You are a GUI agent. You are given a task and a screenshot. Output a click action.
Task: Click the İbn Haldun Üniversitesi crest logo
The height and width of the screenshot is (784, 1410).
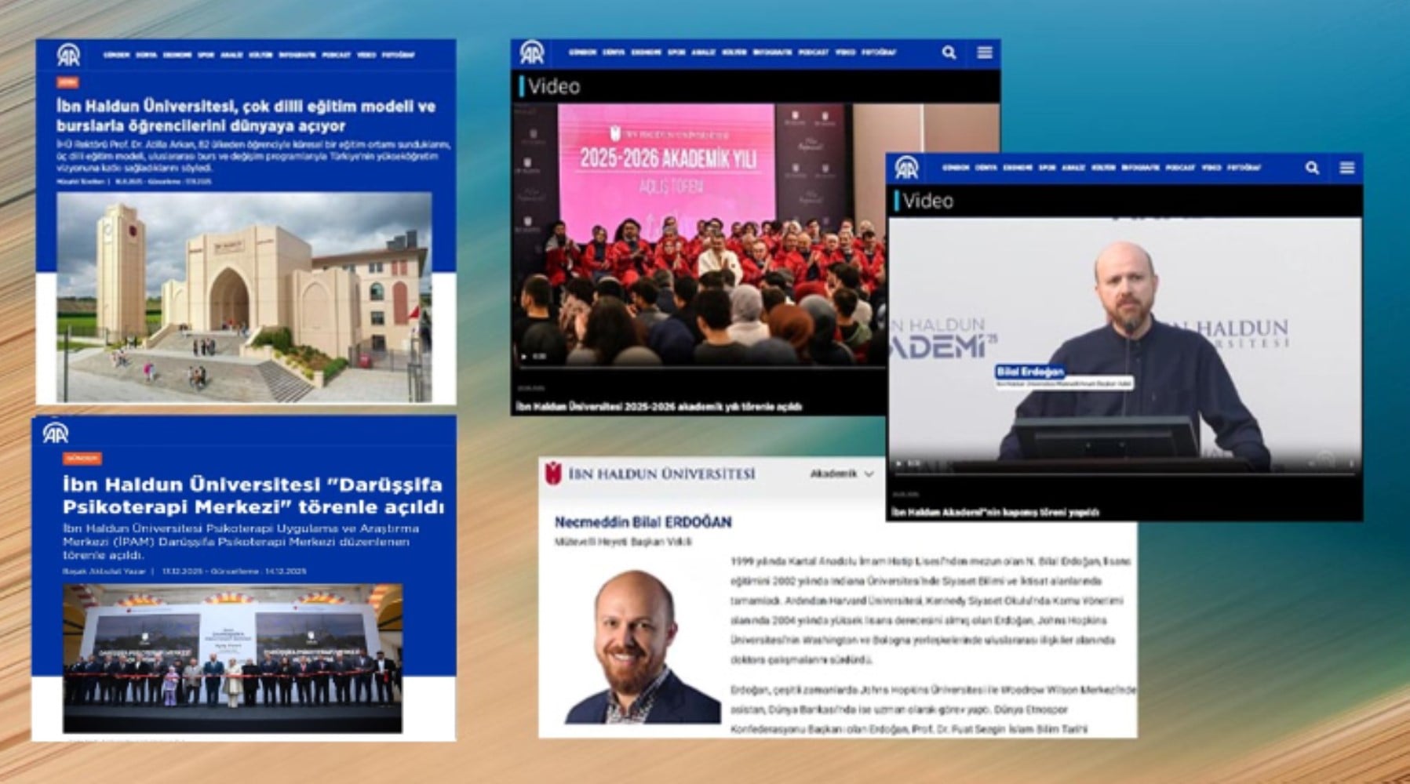[553, 474]
